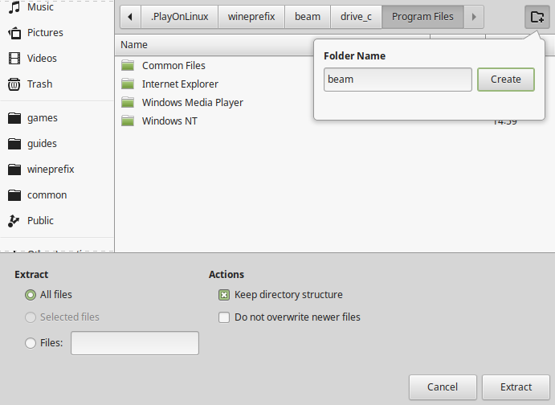555x405 pixels.
Task: Click the Windows Media Player folder icon
Action: [x=128, y=102]
